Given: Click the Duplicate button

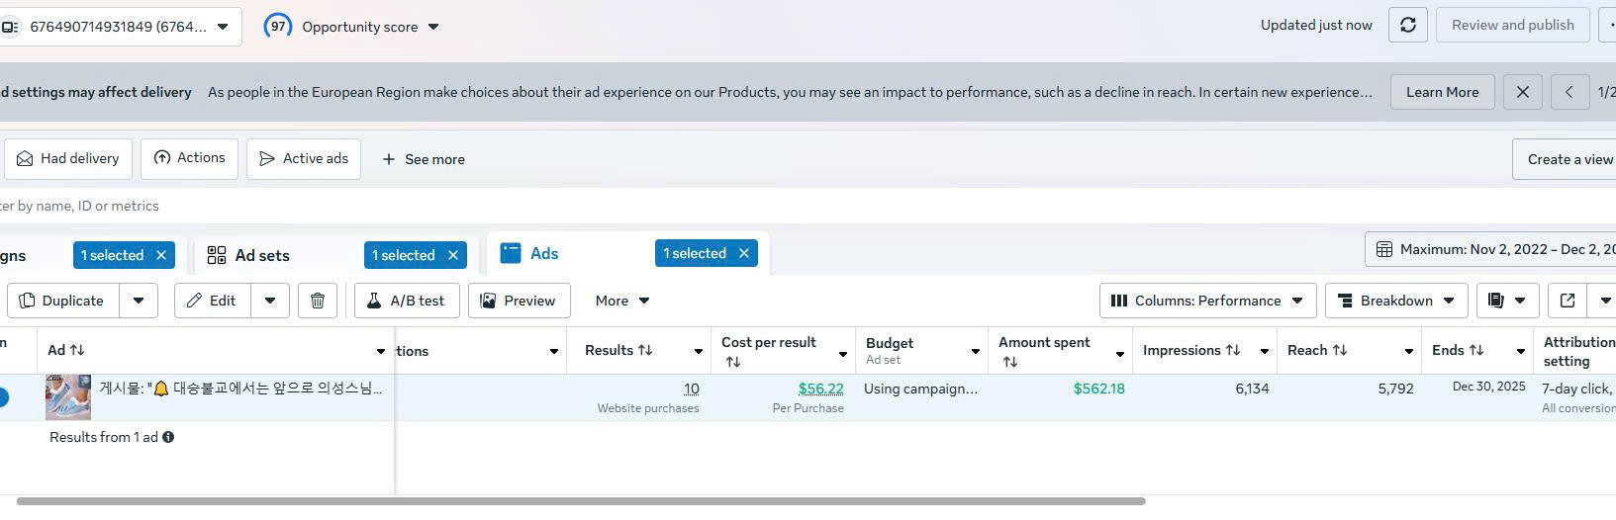Looking at the screenshot, I should [x=62, y=301].
